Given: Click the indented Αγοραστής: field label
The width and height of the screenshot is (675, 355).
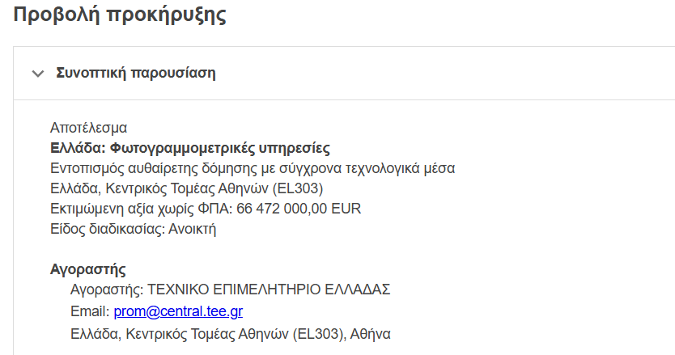Looking at the screenshot, I should pyautogui.click(x=107, y=290).
